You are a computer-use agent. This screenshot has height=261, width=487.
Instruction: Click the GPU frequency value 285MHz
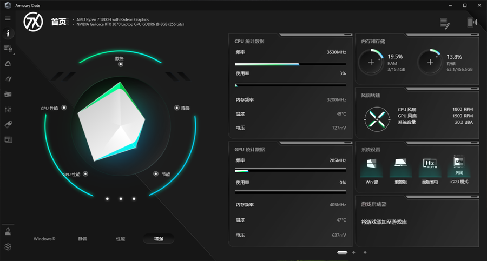[338, 160]
